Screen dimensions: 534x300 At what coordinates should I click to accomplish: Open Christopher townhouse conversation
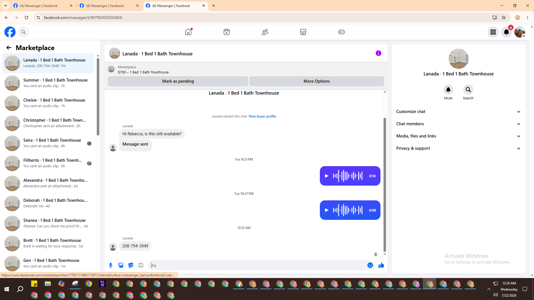[x=48, y=123]
